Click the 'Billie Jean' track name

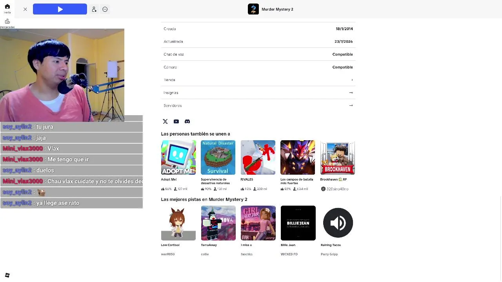[x=288, y=245]
